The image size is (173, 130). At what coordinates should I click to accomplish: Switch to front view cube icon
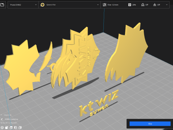tap(6, 127)
